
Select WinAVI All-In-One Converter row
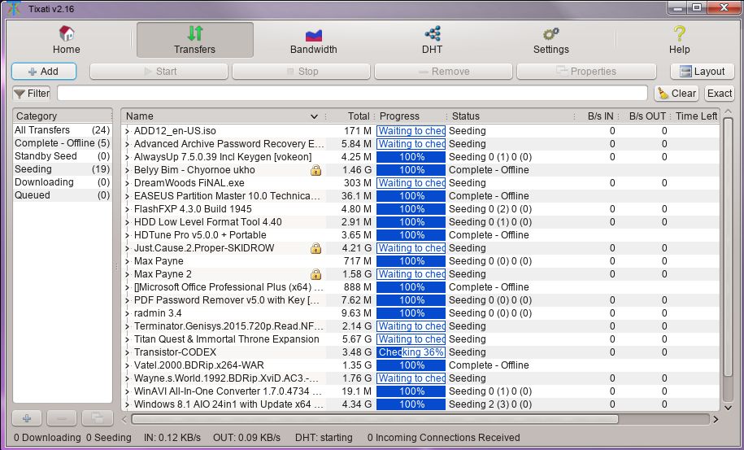(420, 391)
